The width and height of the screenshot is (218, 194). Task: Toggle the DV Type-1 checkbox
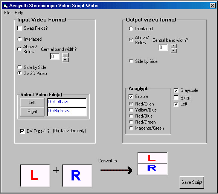coord(22,131)
